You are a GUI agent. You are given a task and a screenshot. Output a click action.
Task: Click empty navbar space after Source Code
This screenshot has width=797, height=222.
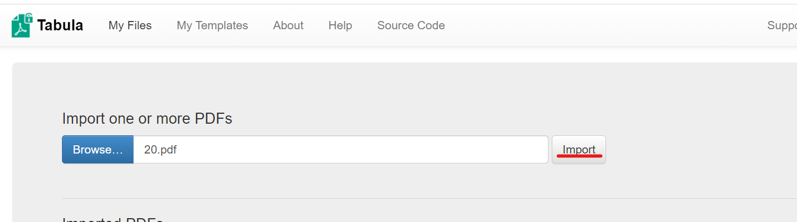(x=603, y=25)
